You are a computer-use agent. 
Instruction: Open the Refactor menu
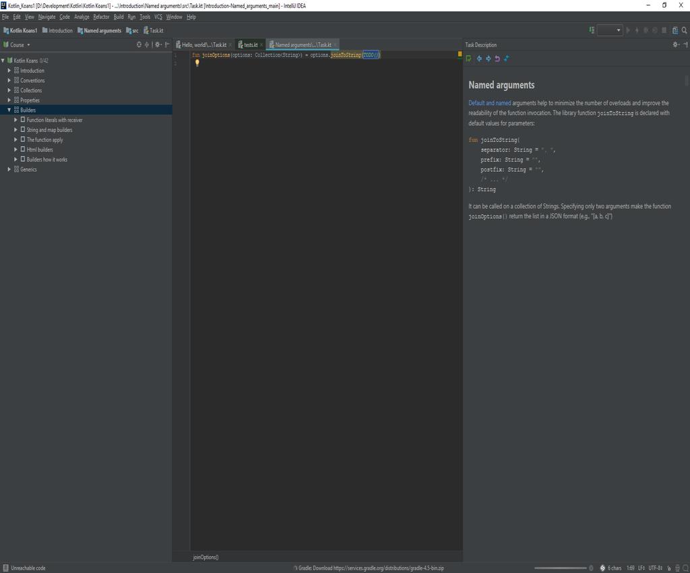[x=101, y=17]
